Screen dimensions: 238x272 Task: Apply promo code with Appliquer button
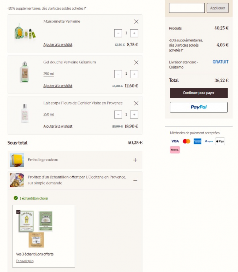tap(217, 8)
